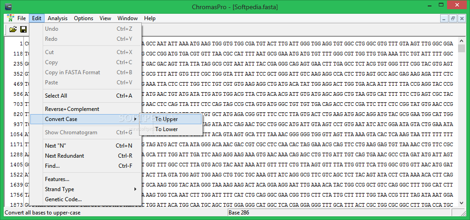Click the open file folder icon
The height and width of the screenshot is (220, 470).
pos(13,29)
